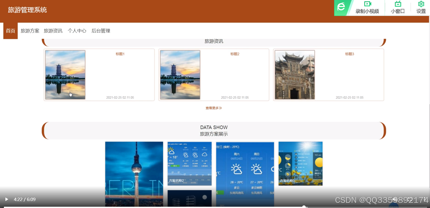The height and width of the screenshot is (208, 430).
Task: Click the 旅游管理系统 site title
Action: click(27, 10)
